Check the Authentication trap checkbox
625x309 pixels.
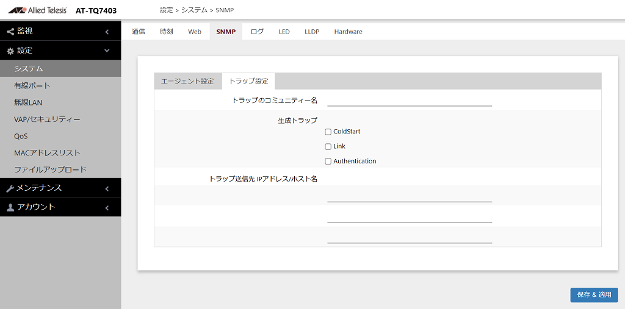pos(328,162)
